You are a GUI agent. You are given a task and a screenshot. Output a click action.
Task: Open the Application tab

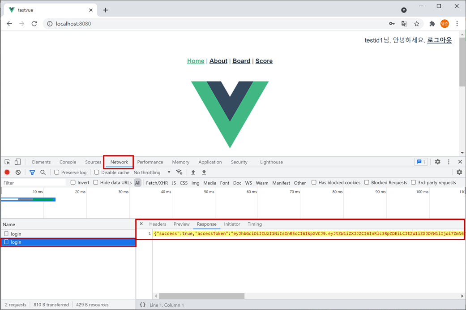[x=210, y=162]
